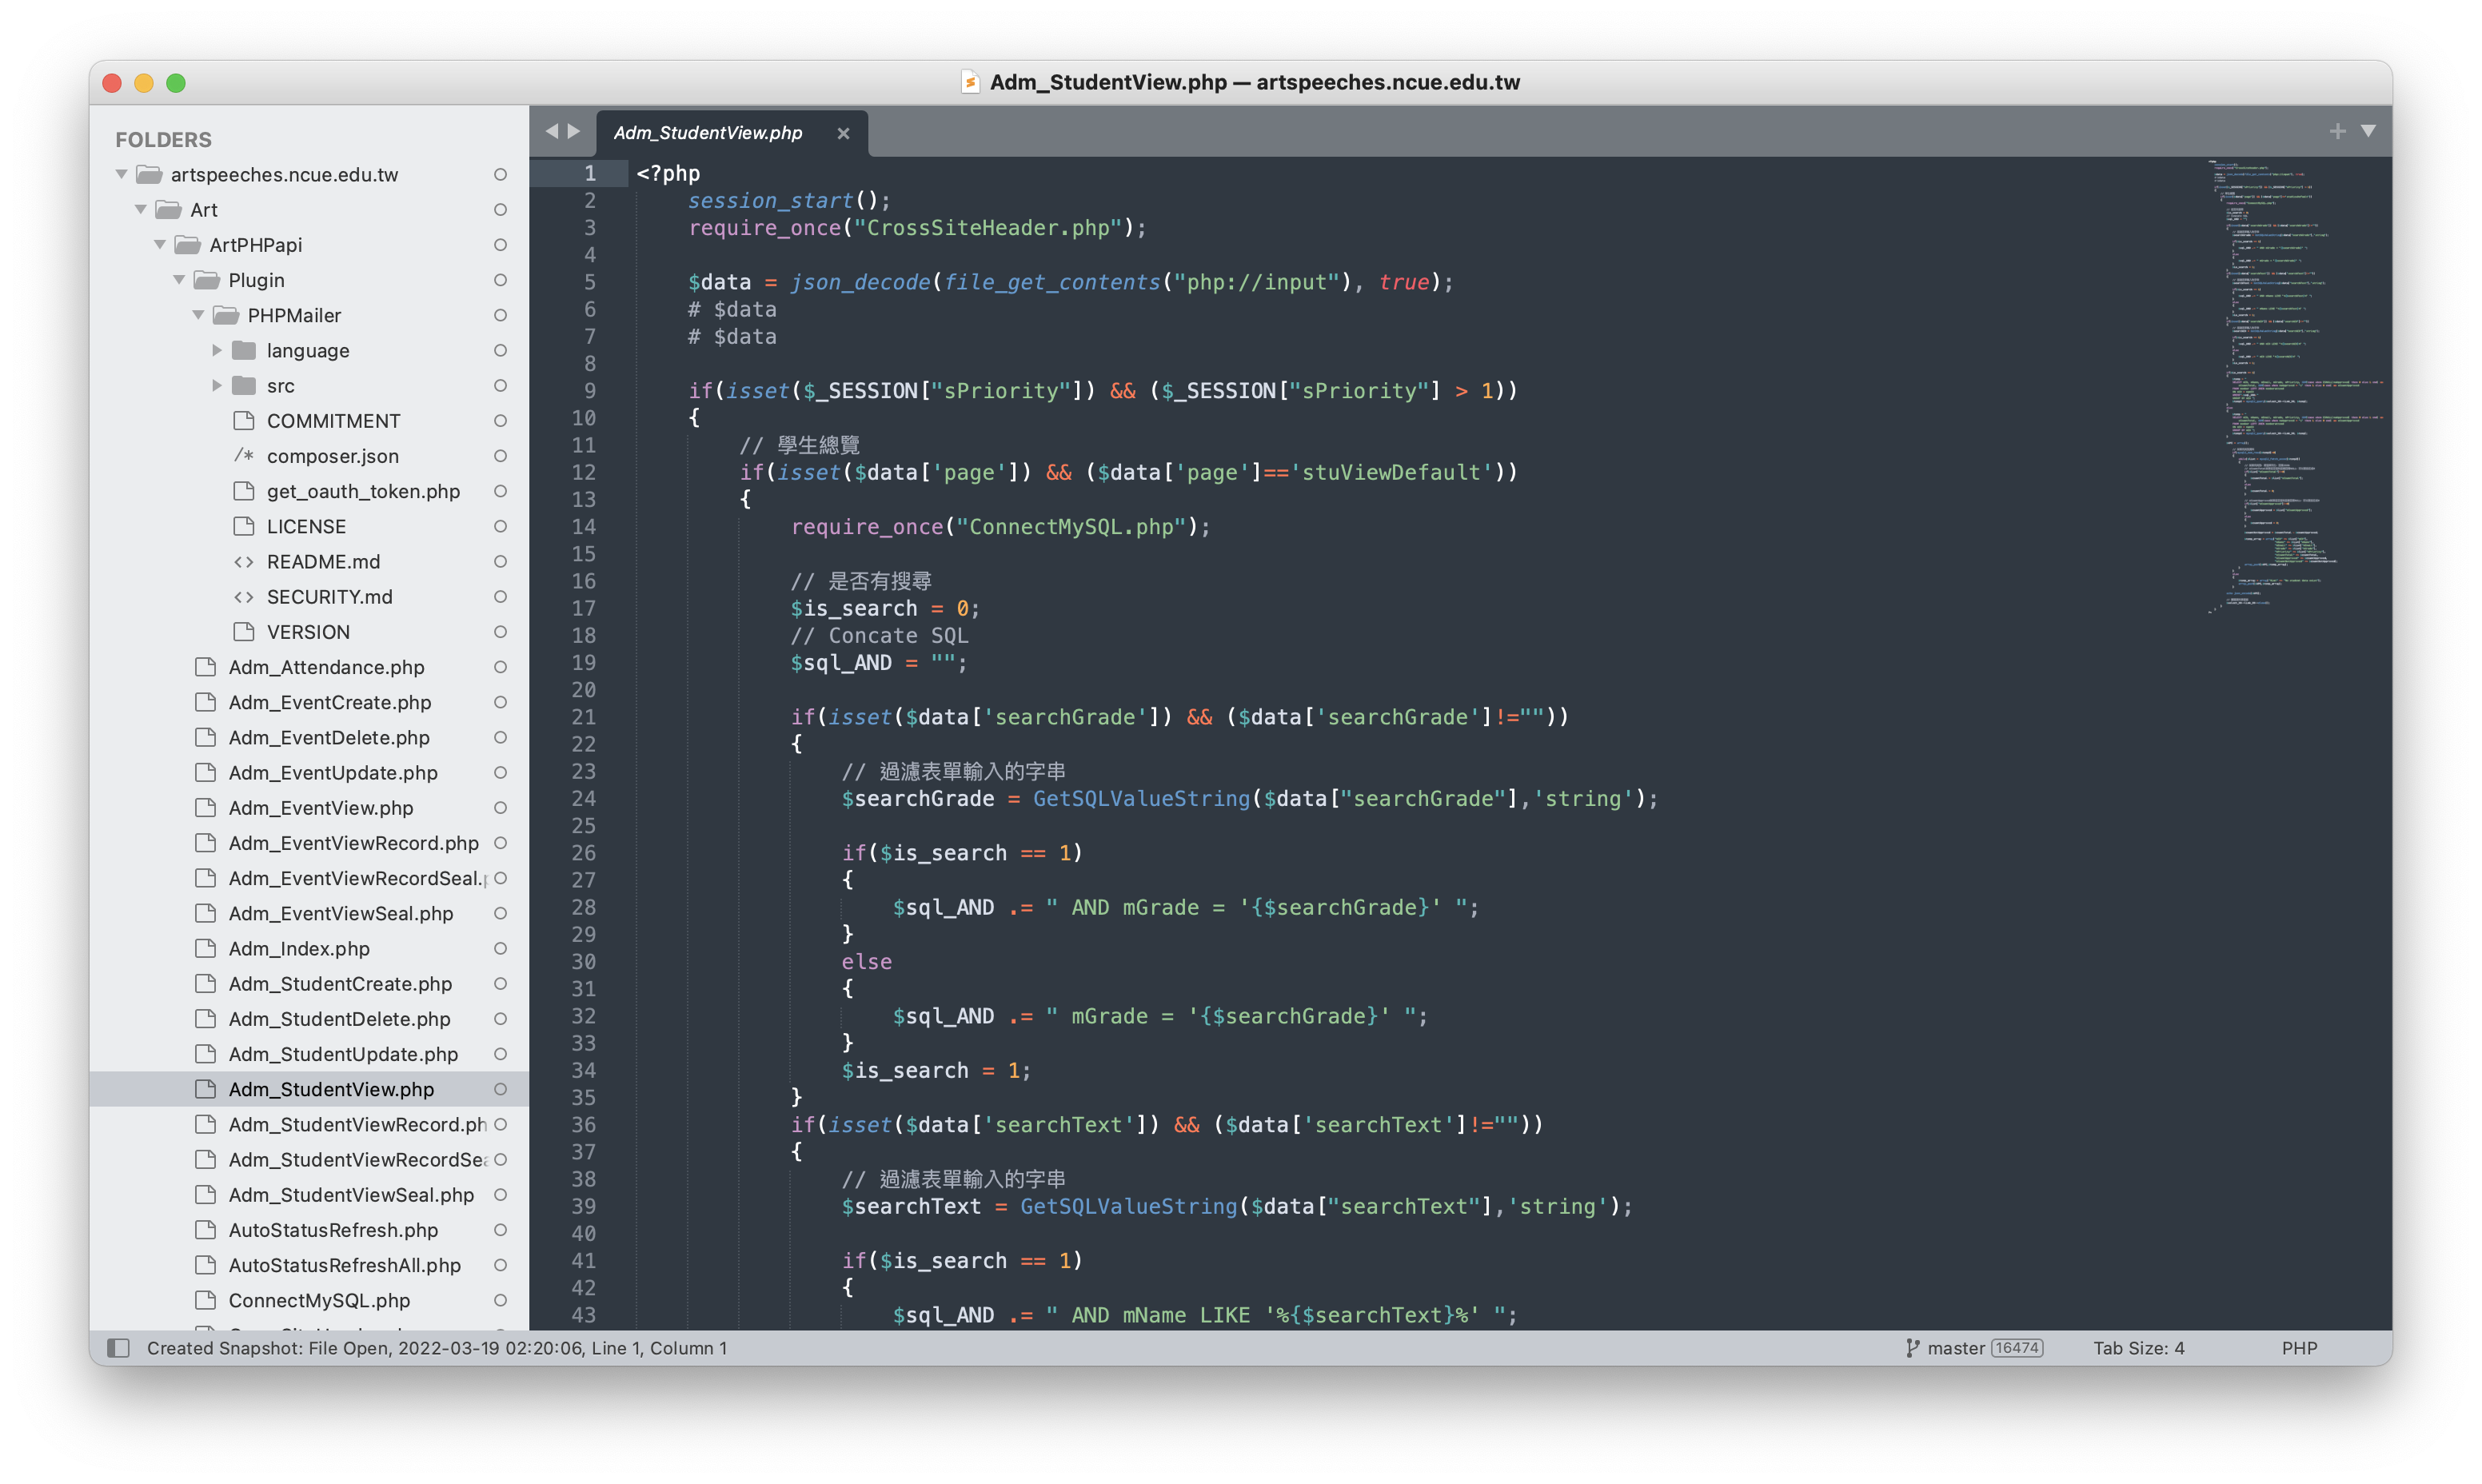Screen dimensions: 2482x1484
Task: Change Tab Size: 4 setting
Action: point(2138,1347)
